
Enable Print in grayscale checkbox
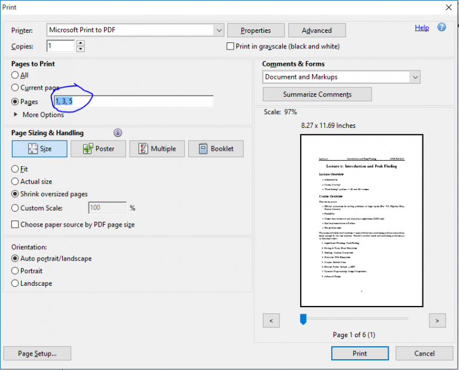click(x=230, y=46)
